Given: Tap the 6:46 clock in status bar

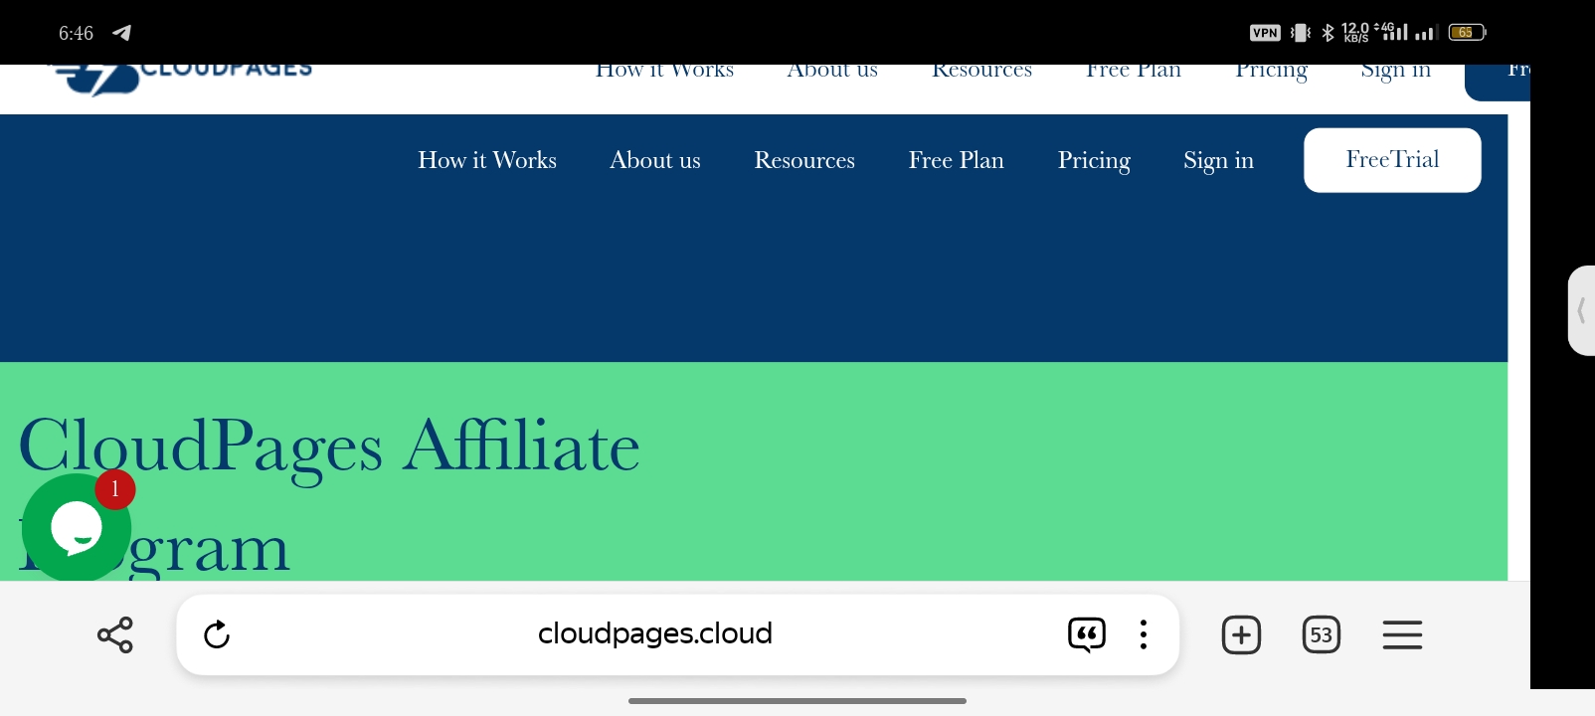Looking at the screenshot, I should (x=76, y=33).
